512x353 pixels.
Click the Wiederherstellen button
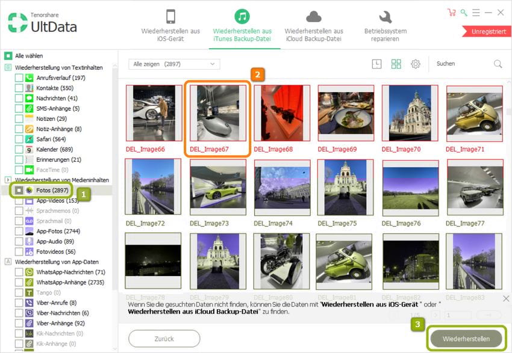(x=466, y=339)
